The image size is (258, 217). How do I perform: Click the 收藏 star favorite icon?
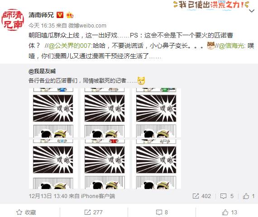click(19, 212)
